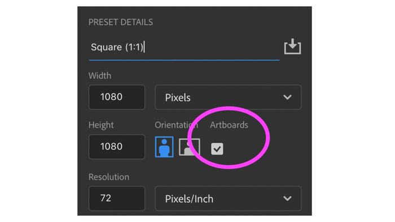Click the Width field showing 1080
This screenshot has width=395, height=222.
[117, 97]
